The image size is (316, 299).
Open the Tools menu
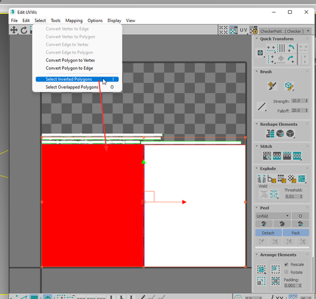pos(56,20)
